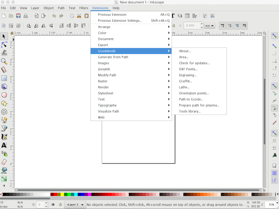This screenshot has height=209, width=279.
Task: Click the Open file folder icon
Action: 11,16
